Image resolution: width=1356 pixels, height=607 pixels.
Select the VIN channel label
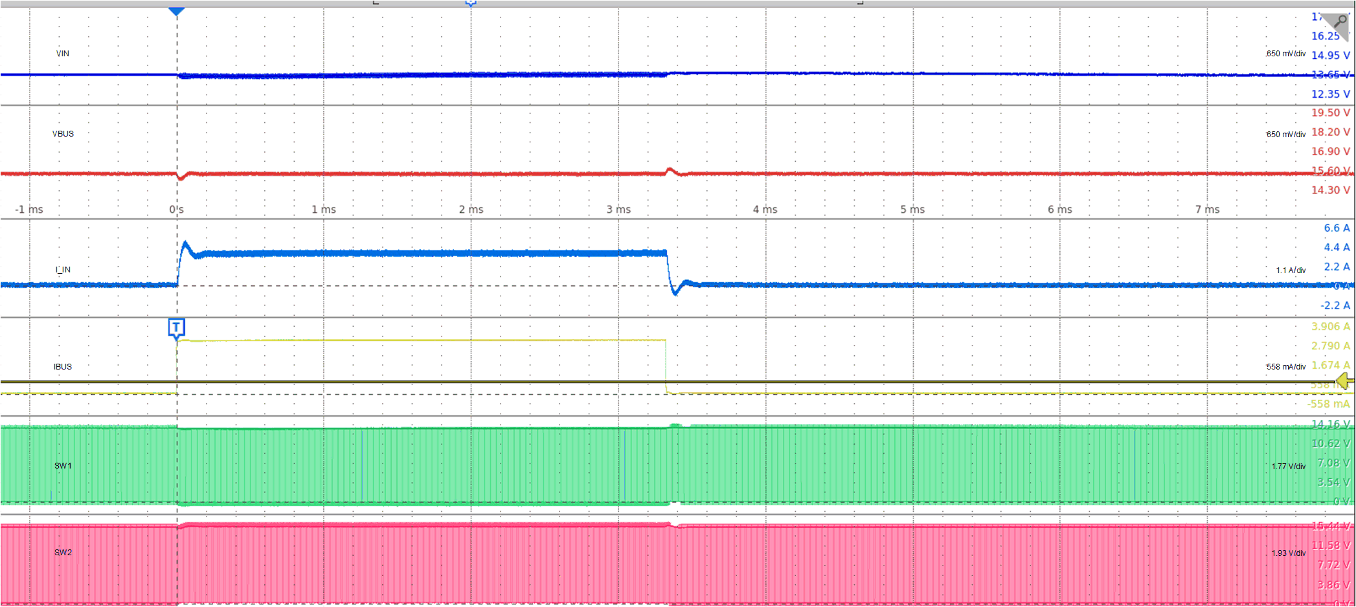coord(63,54)
